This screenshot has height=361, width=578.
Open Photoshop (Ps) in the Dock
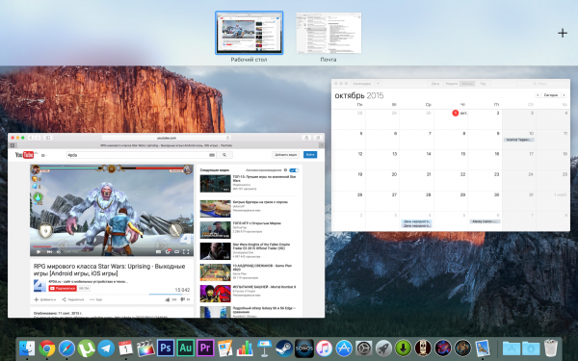(x=166, y=348)
